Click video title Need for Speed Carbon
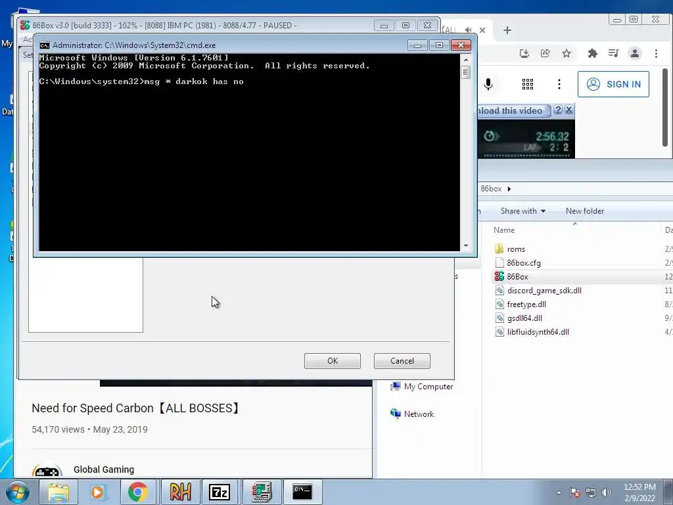673x505 pixels. coord(135,408)
